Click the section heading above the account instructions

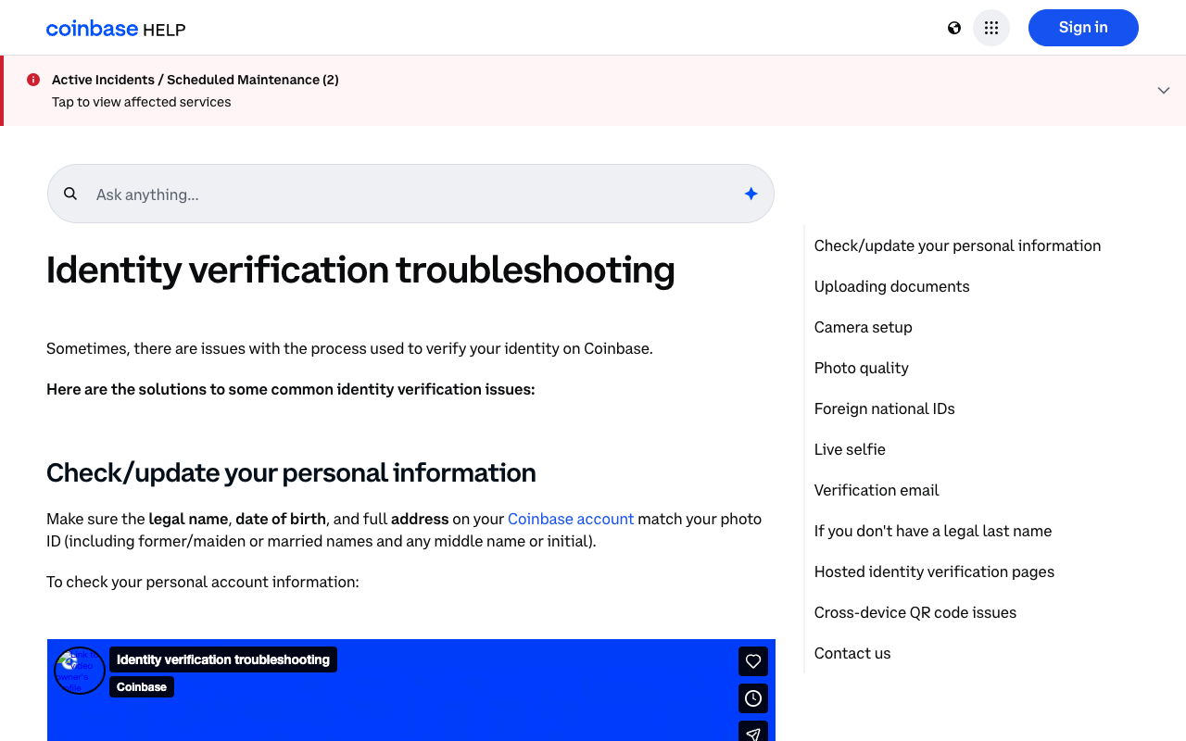tap(291, 472)
